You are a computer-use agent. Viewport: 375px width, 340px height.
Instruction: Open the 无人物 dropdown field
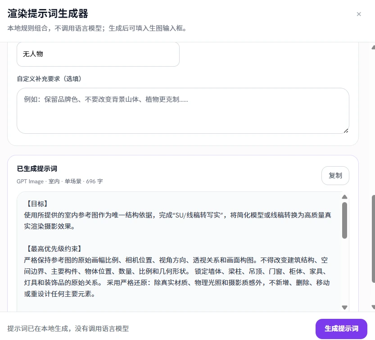coord(98,54)
